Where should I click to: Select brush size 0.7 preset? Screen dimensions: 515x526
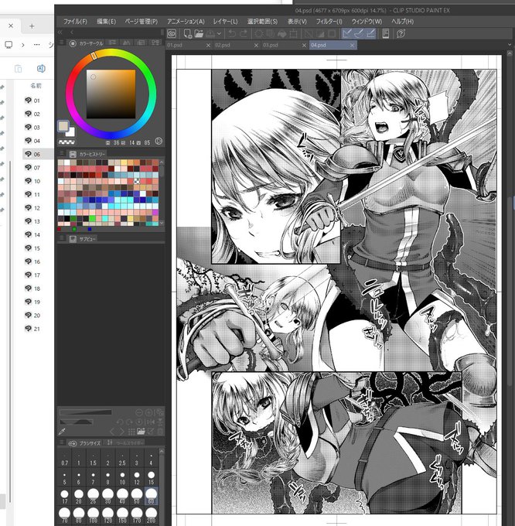[65, 459]
